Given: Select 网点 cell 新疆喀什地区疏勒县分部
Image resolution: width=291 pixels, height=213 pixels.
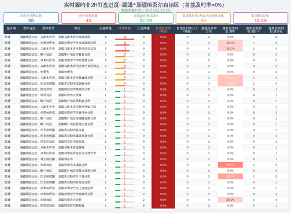Looking at the screenshot, I should [x=74, y=101].
